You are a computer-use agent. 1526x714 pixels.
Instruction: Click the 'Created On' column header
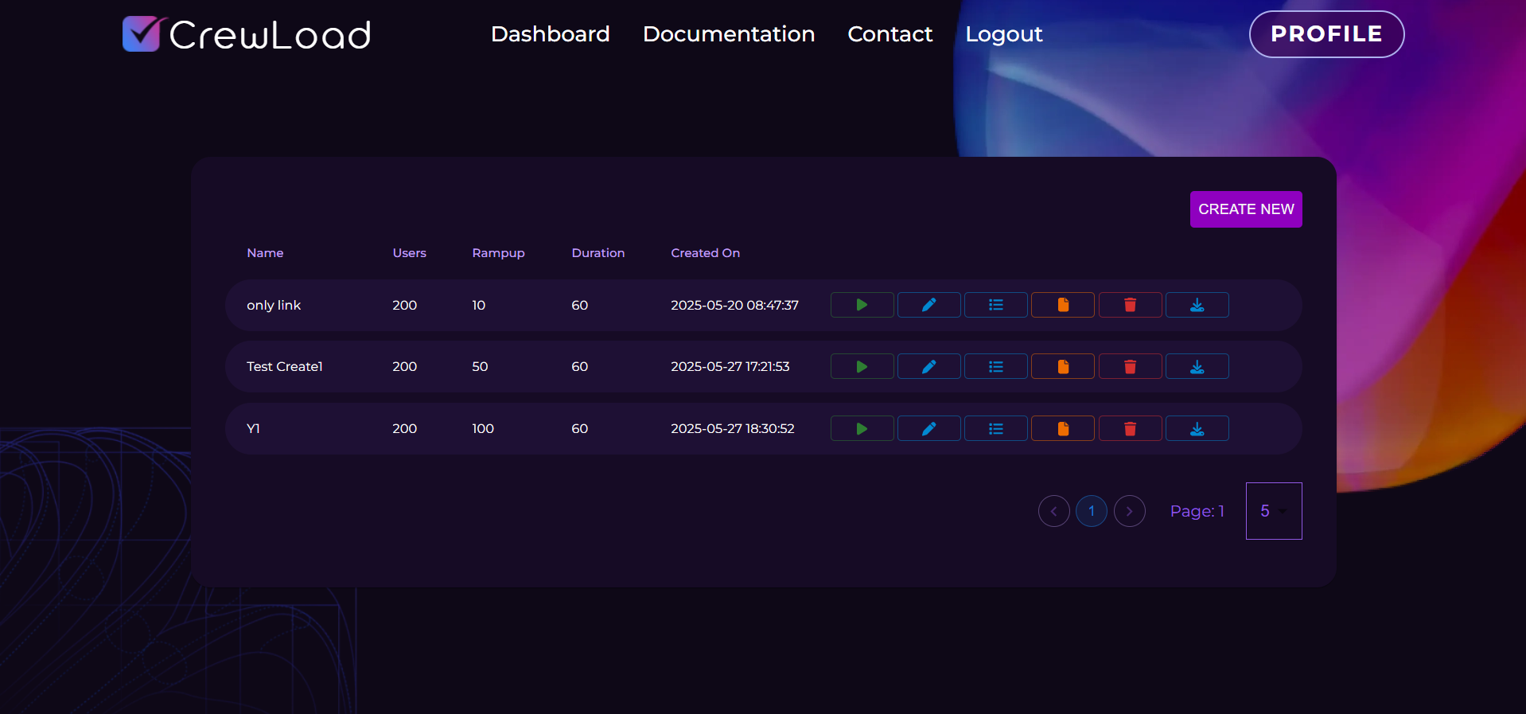(706, 253)
